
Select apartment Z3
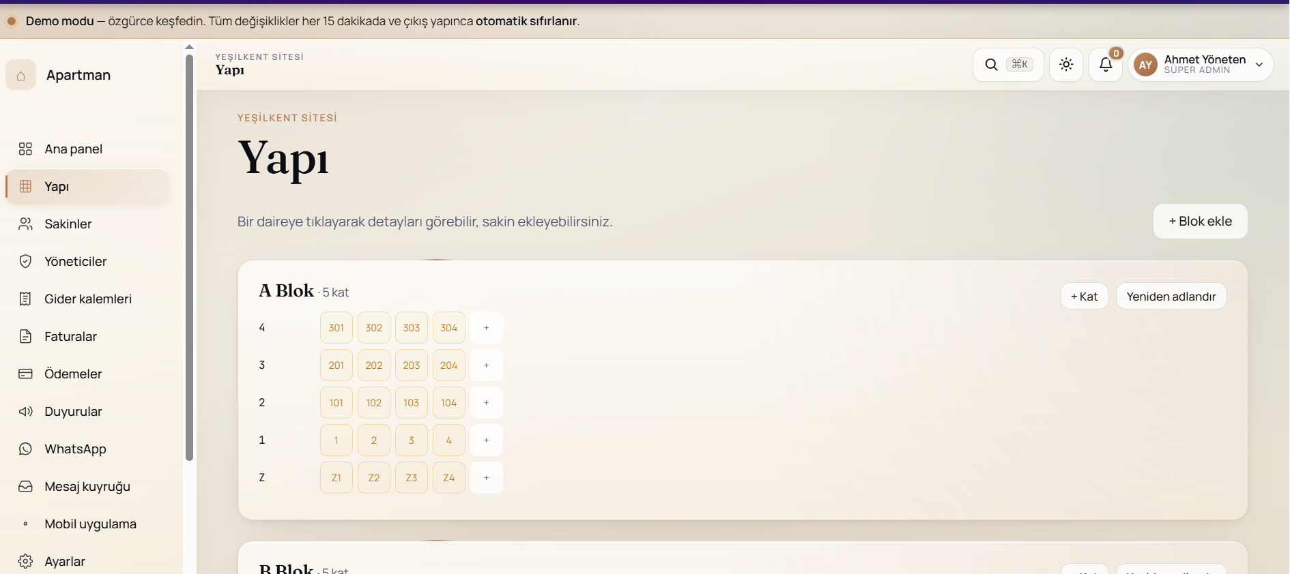pos(412,477)
